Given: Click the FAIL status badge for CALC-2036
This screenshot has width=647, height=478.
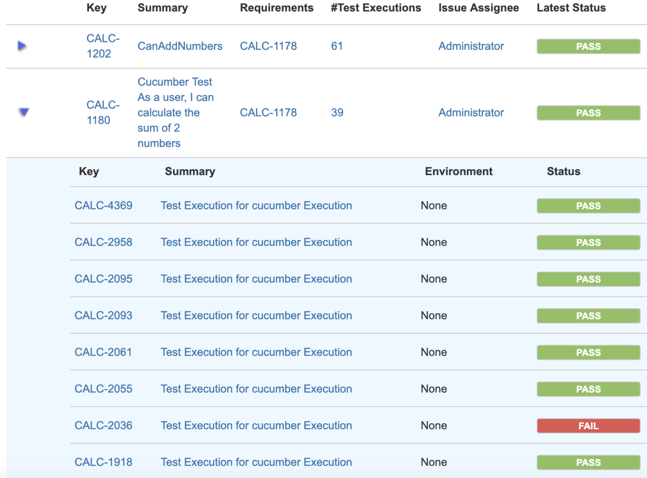Looking at the screenshot, I should [x=588, y=426].
